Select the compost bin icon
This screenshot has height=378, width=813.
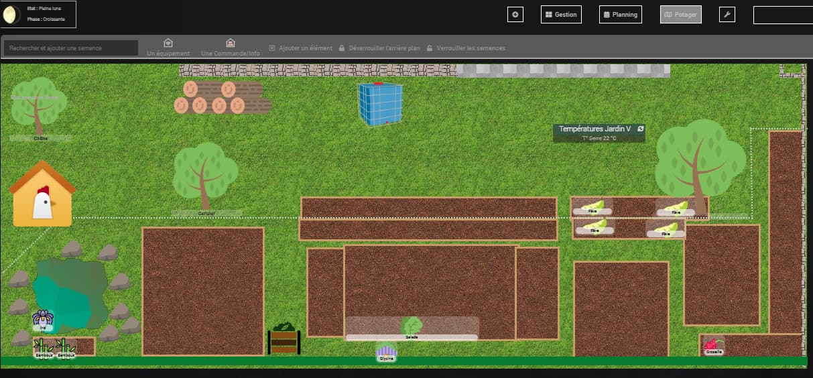tap(284, 338)
